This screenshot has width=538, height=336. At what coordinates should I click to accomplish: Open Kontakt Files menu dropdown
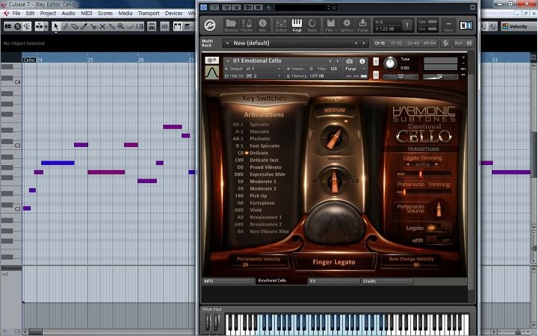click(330, 25)
